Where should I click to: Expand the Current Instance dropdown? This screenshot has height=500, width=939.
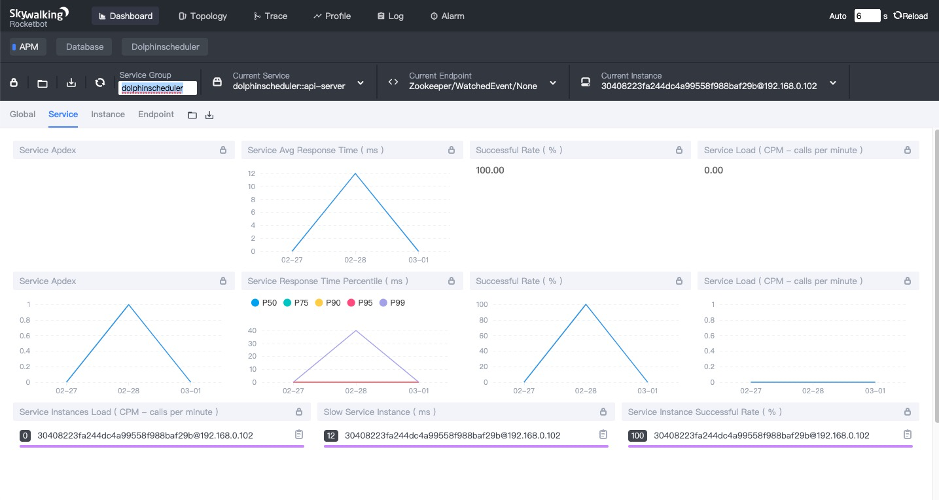(x=833, y=83)
